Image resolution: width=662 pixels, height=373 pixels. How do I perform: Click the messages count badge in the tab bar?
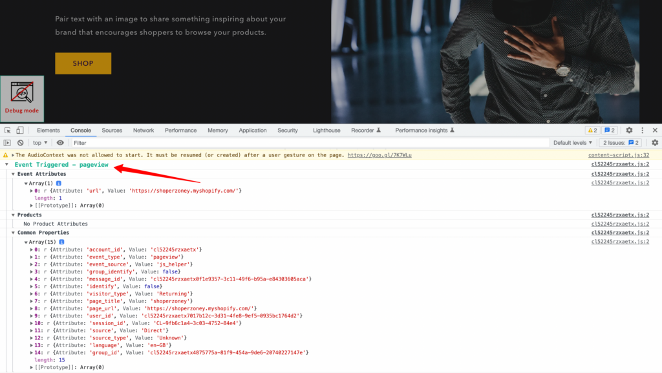pyautogui.click(x=610, y=131)
